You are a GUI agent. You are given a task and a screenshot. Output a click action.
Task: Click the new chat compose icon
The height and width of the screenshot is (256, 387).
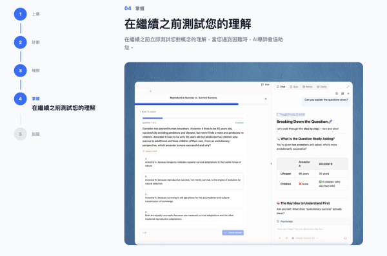point(342,93)
